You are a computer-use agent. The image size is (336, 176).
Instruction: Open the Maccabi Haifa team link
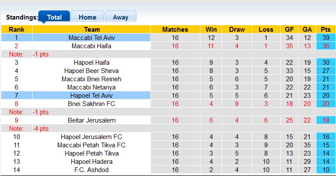point(91,46)
